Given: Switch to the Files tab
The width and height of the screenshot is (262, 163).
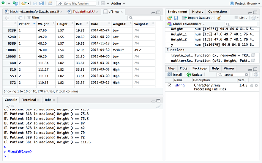Looking at the screenshot, I should (171, 68).
